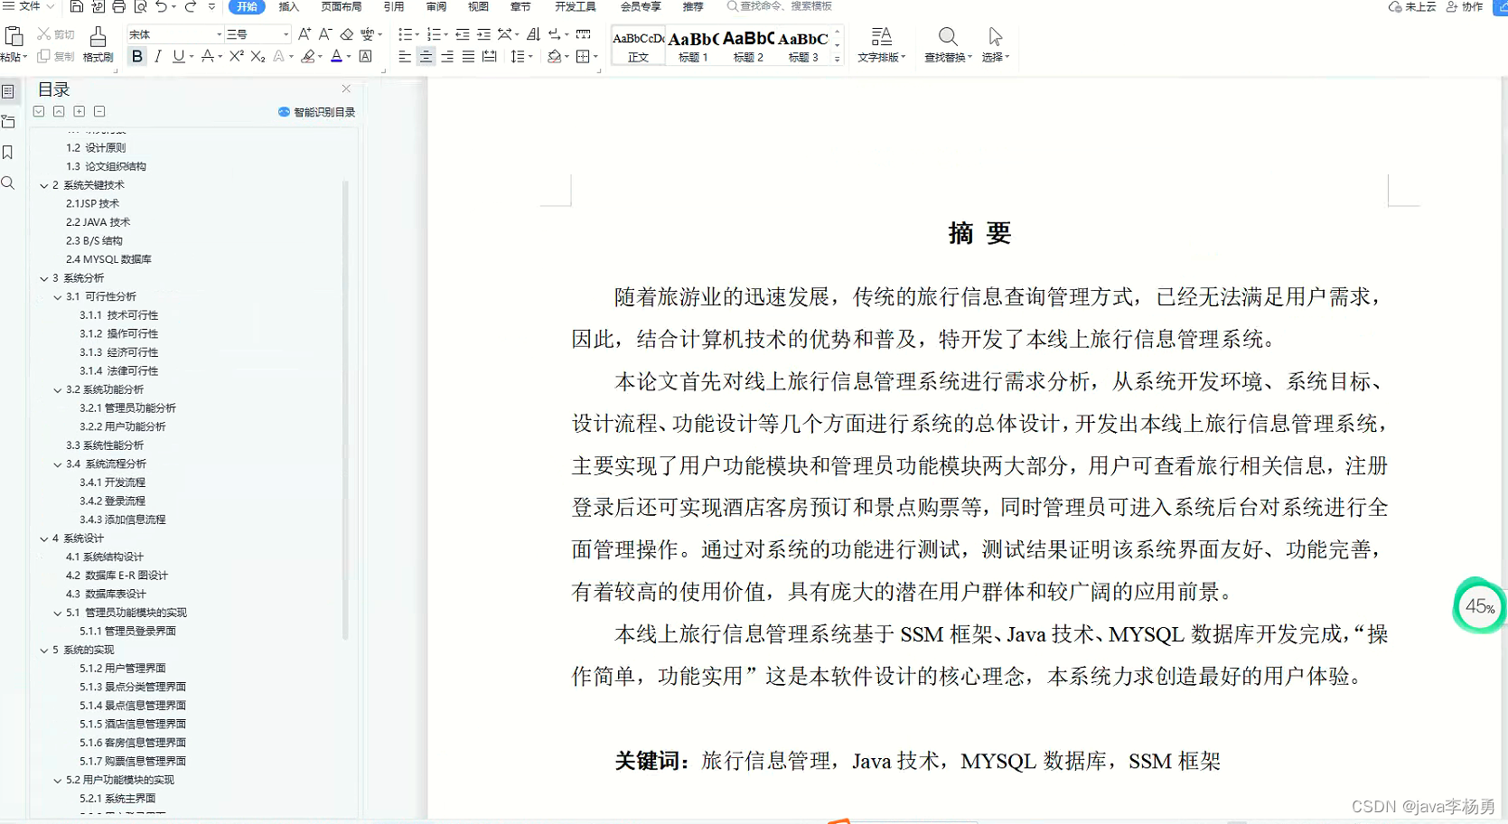
Task: Open the 页面布局 (Page Layout) ribbon tab
Action: click(341, 6)
